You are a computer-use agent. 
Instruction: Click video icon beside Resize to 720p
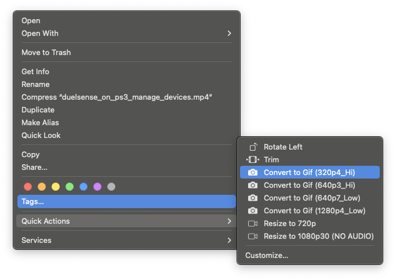(x=252, y=223)
